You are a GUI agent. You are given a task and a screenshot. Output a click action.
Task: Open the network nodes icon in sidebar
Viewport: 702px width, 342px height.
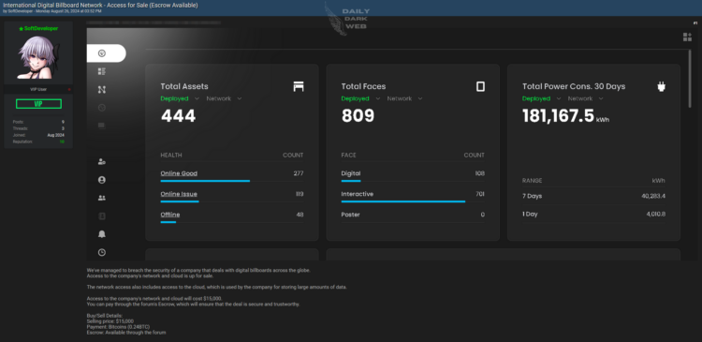102,90
